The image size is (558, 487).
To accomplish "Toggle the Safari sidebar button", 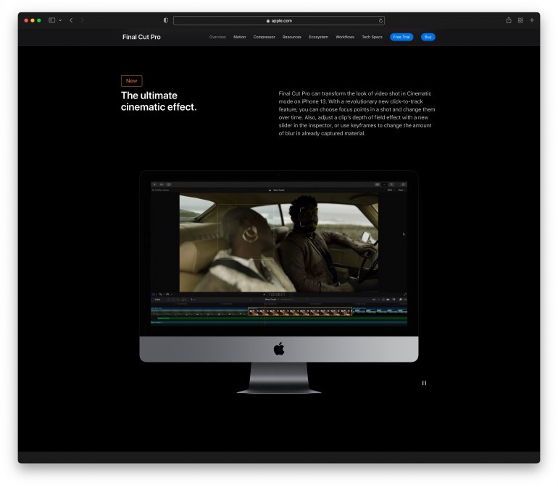I will (51, 20).
